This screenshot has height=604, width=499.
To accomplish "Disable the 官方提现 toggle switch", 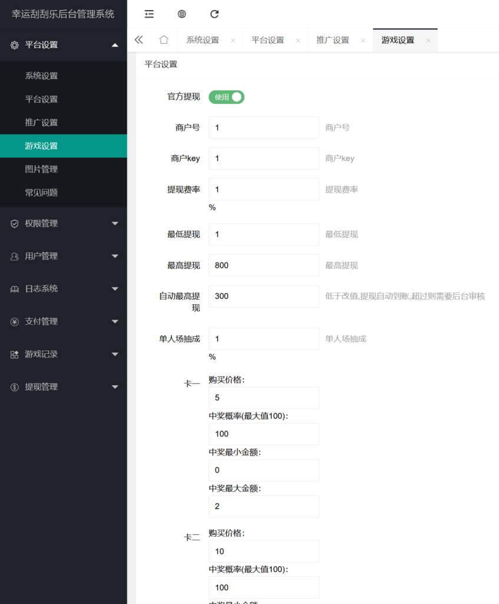I will (226, 97).
